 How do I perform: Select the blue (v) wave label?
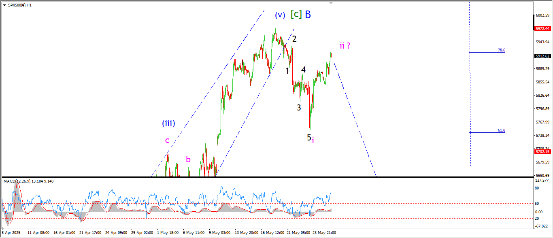(280, 15)
